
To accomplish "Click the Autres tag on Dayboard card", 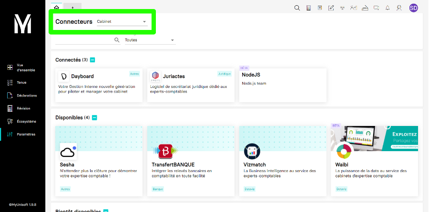I will coord(134,74).
